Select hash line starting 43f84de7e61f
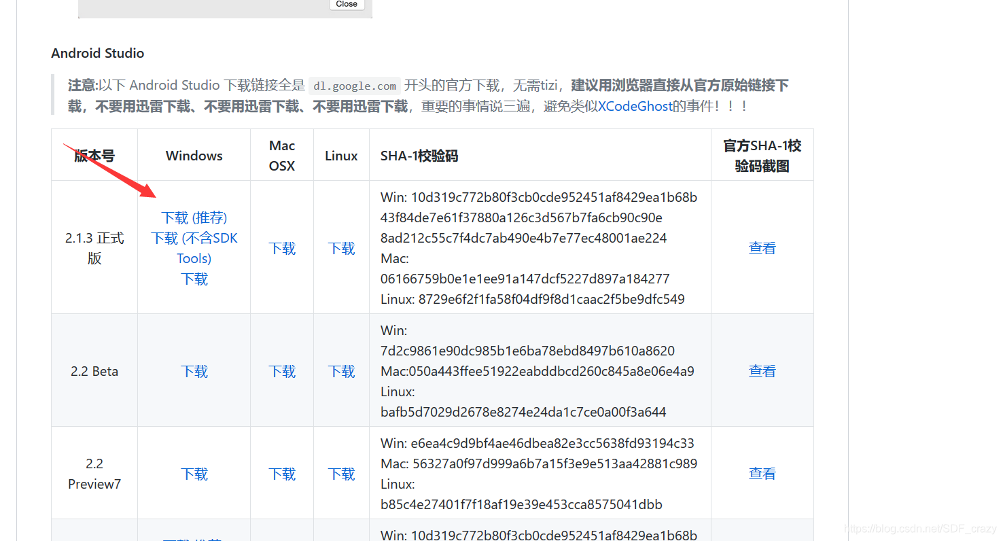 [521, 217]
